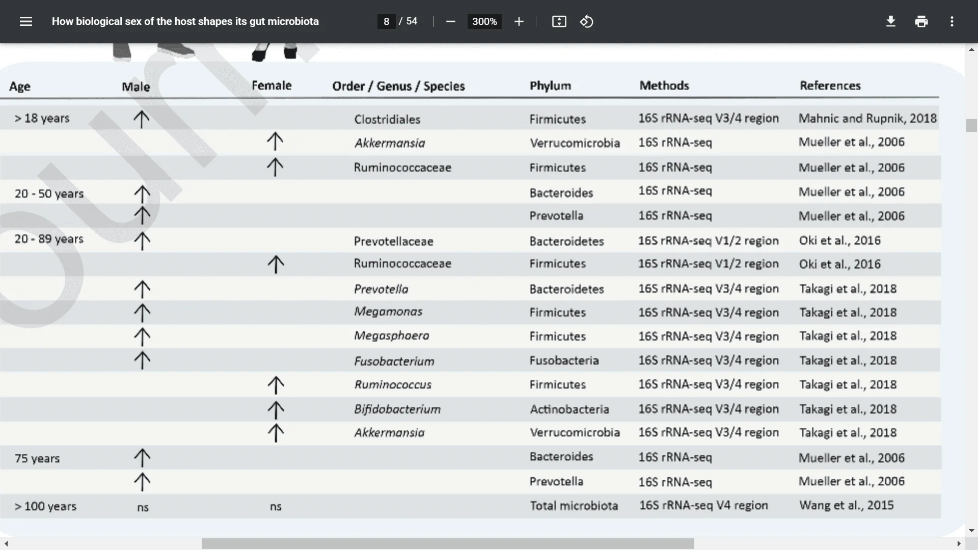The height and width of the screenshot is (550, 978).
Task: Click the zoom out minus button
Action: coord(449,21)
